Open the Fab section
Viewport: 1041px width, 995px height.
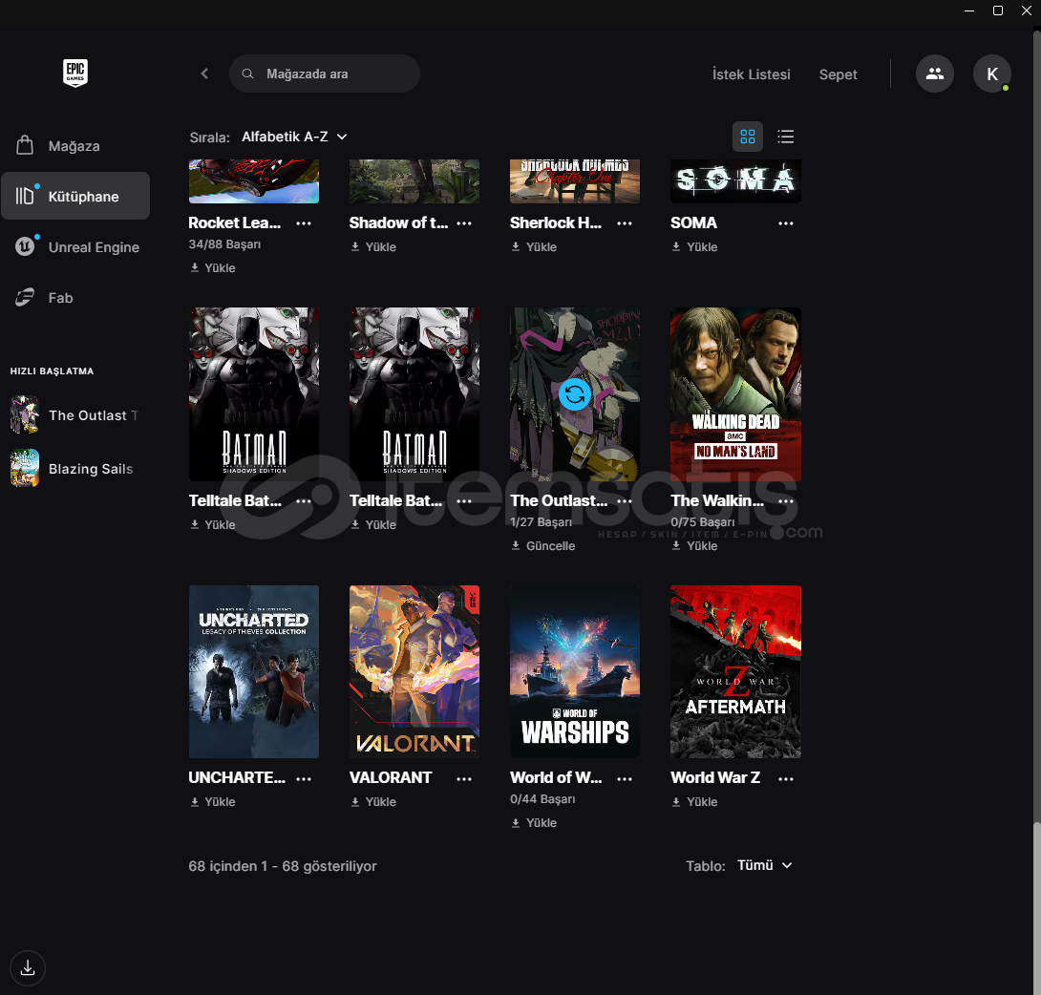(x=75, y=297)
